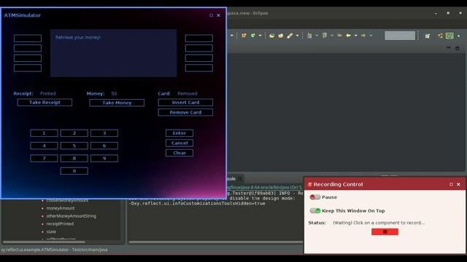Open the Back history dropdown arrow
The image size is (467, 262).
[356, 36]
